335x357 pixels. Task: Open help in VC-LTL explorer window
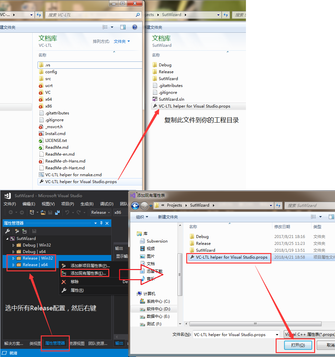pos(135,27)
